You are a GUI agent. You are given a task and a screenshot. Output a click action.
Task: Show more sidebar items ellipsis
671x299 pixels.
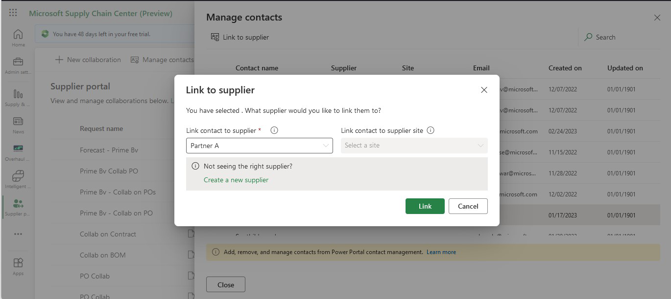click(18, 234)
